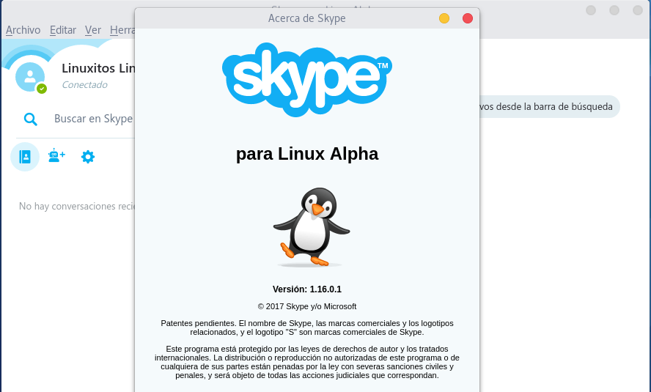This screenshot has width=651, height=392.
Task: Open the Archivo menu
Action: tap(23, 30)
